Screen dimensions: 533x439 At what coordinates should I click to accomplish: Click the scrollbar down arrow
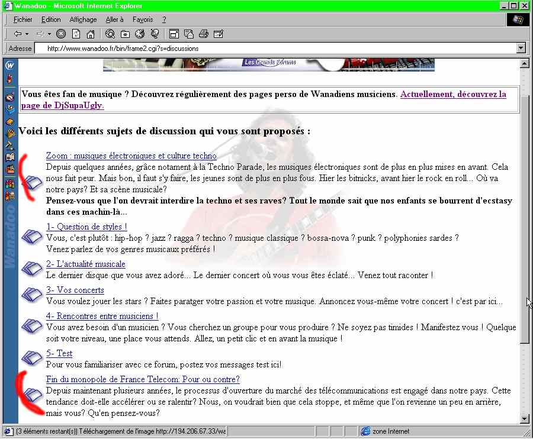525,419
